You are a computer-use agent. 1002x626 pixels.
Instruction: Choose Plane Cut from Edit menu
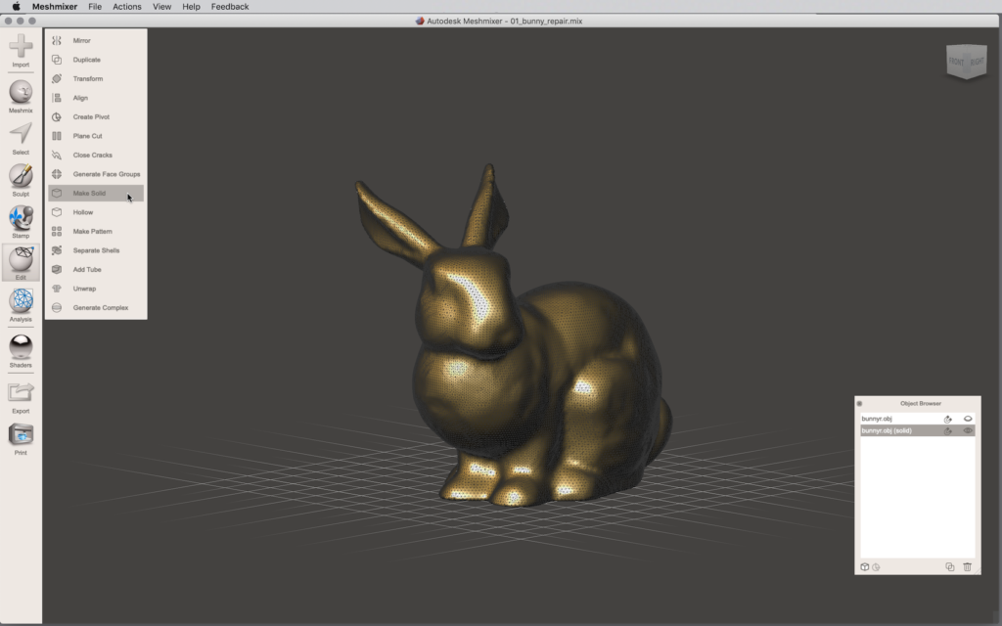coord(87,136)
